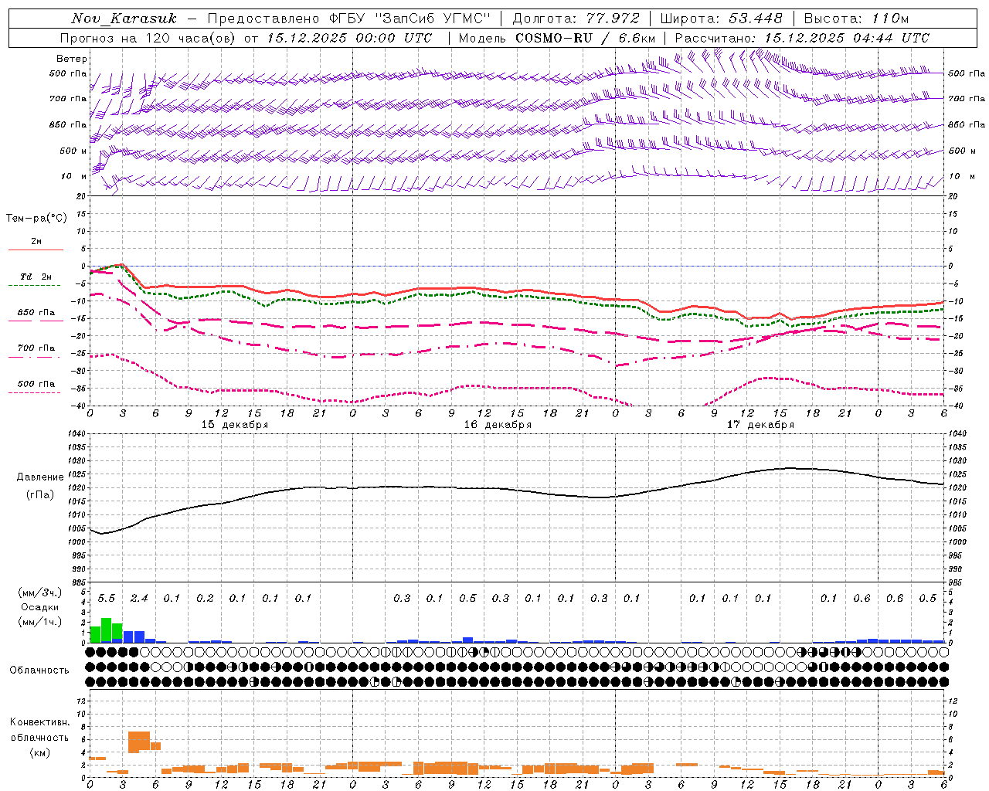Click the 700 гПа temperature legend entry
This screenshot has height=791, width=989.
pos(36,348)
